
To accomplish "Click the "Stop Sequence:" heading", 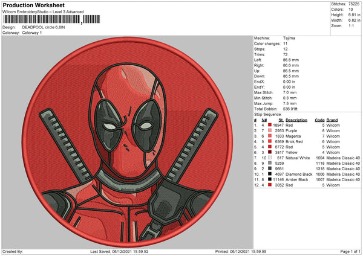I will point(267,115).
